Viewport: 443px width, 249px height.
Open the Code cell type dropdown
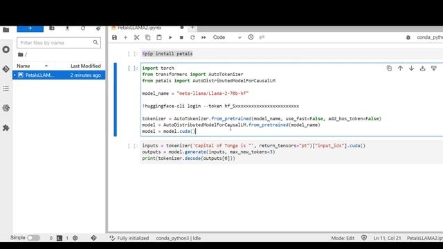227,37
